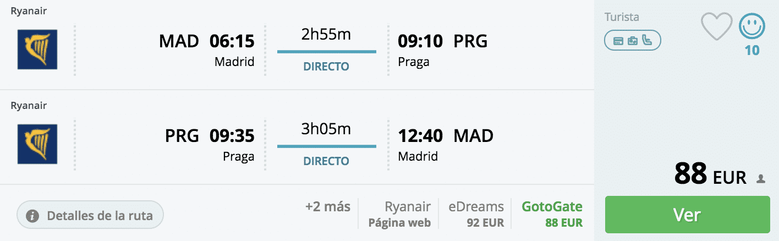Click the info icon in Detalles de la ruta

(33, 215)
